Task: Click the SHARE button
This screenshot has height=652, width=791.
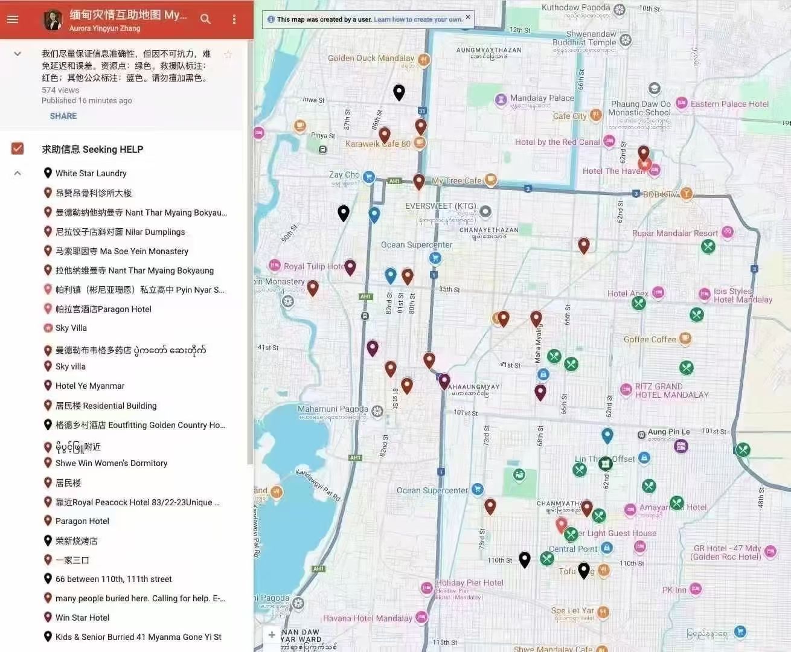Action: click(x=63, y=116)
